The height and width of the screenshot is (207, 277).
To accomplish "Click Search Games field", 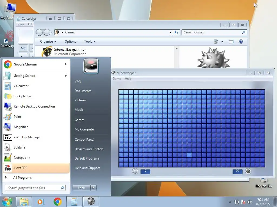I will tap(212, 32).
